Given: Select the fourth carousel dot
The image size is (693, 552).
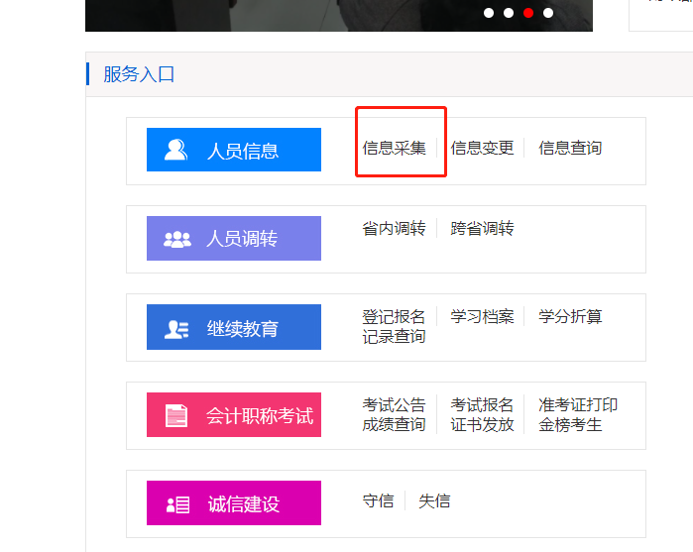Looking at the screenshot, I should pyautogui.click(x=548, y=13).
